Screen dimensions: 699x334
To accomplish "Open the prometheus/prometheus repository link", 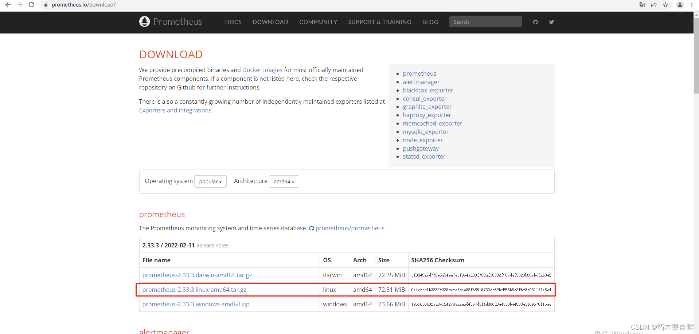I will (350, 228).
